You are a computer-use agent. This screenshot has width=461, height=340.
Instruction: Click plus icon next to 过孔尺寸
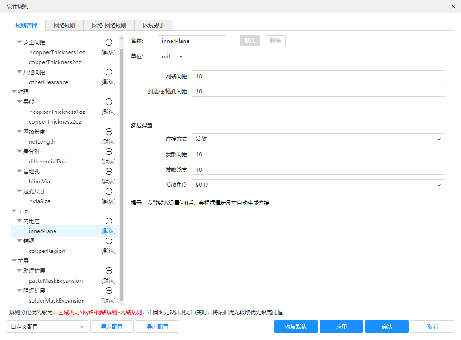(109, 191)
